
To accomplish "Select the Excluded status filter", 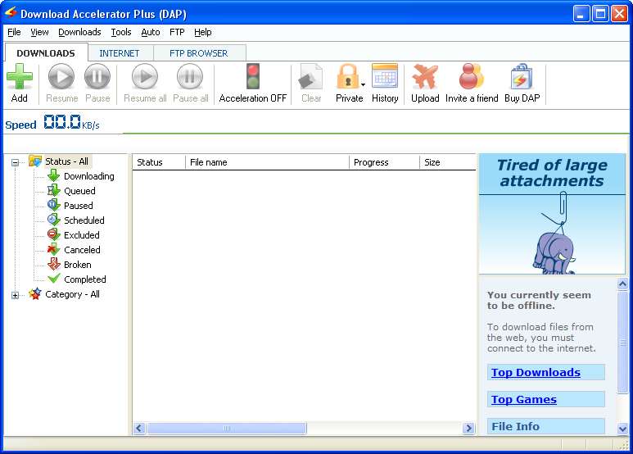I will click(x=82, y=235).
